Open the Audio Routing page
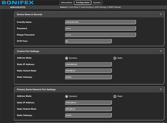Image resolution: width=167 pixels, height=123 pixels. click(x=87, y=7)
